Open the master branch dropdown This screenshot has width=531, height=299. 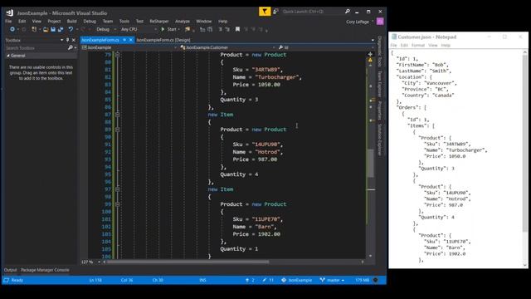(332, 280)
